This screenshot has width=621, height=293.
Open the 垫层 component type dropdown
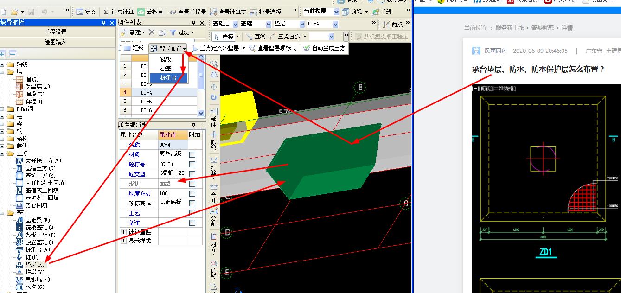click(x=302, y=24)
